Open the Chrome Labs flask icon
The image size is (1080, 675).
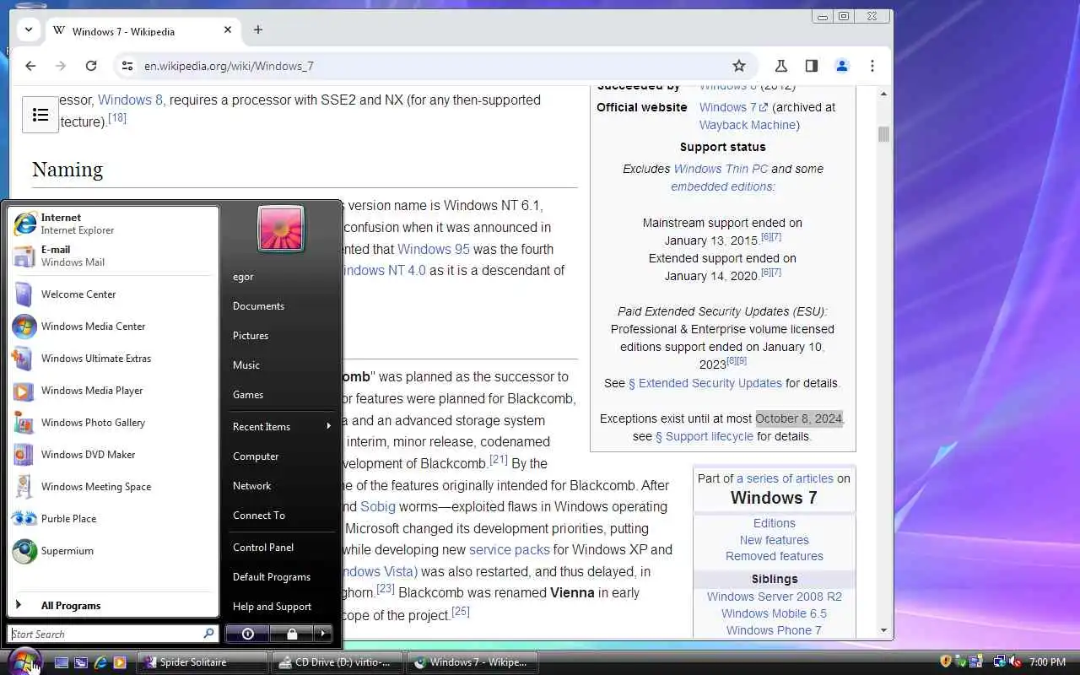pyautogui.click(x=781, y=66)
